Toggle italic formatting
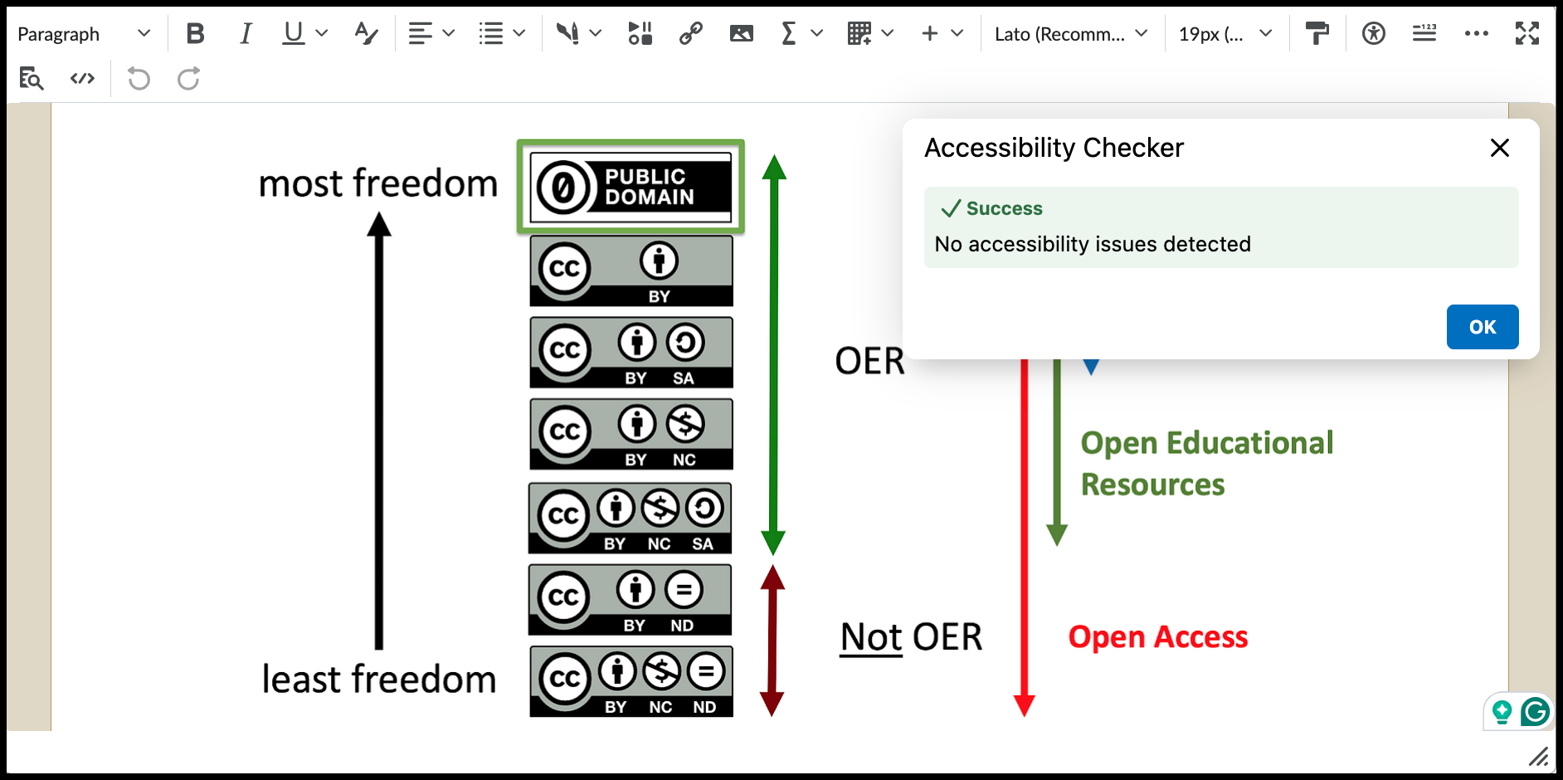 click(245, 34)
